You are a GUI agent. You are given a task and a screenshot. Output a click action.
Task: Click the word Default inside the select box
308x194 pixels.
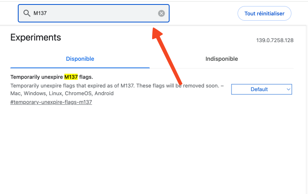[259, 89]
